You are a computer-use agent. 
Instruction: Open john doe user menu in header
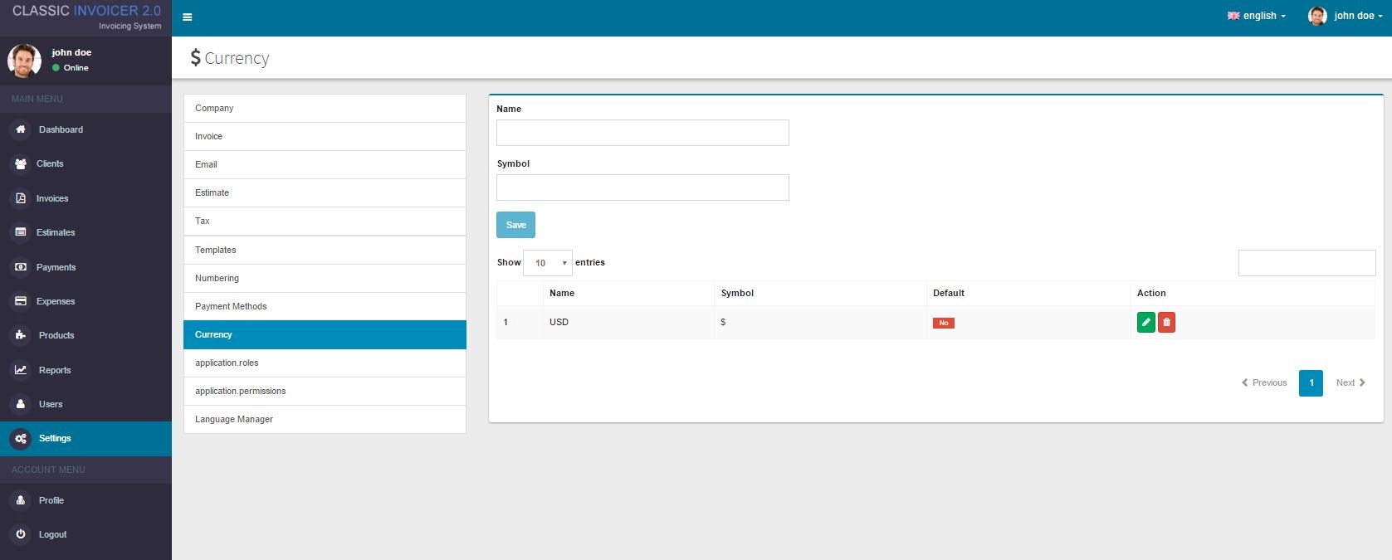[x=1345, y=16]
